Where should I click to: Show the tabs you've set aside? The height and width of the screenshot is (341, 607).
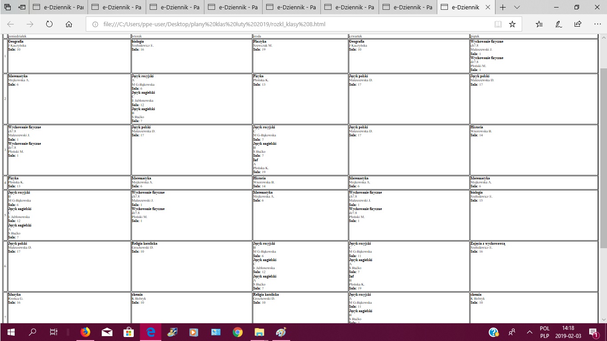8,8
